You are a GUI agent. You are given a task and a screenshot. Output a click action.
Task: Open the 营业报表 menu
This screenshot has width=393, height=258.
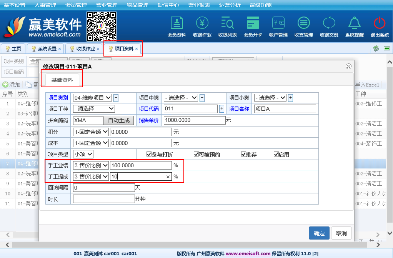[x=199, y=5]
